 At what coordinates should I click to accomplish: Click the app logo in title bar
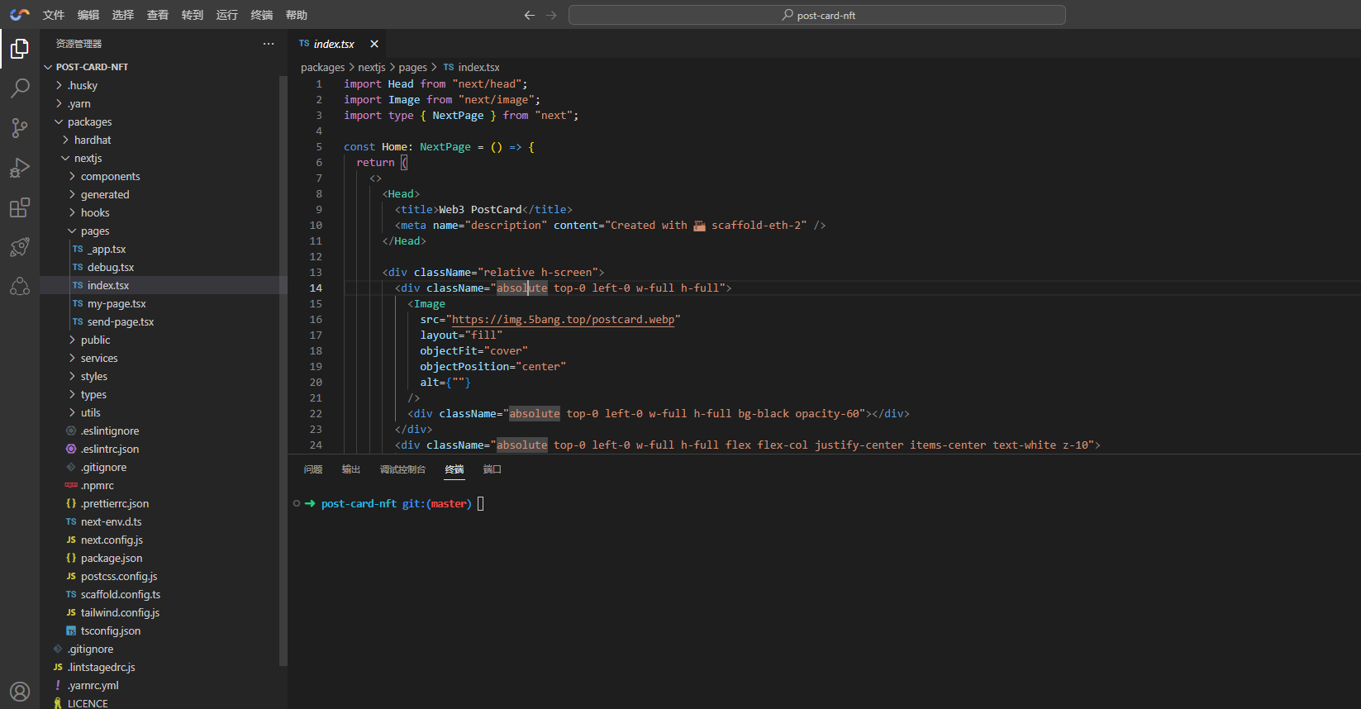[20, 15]
